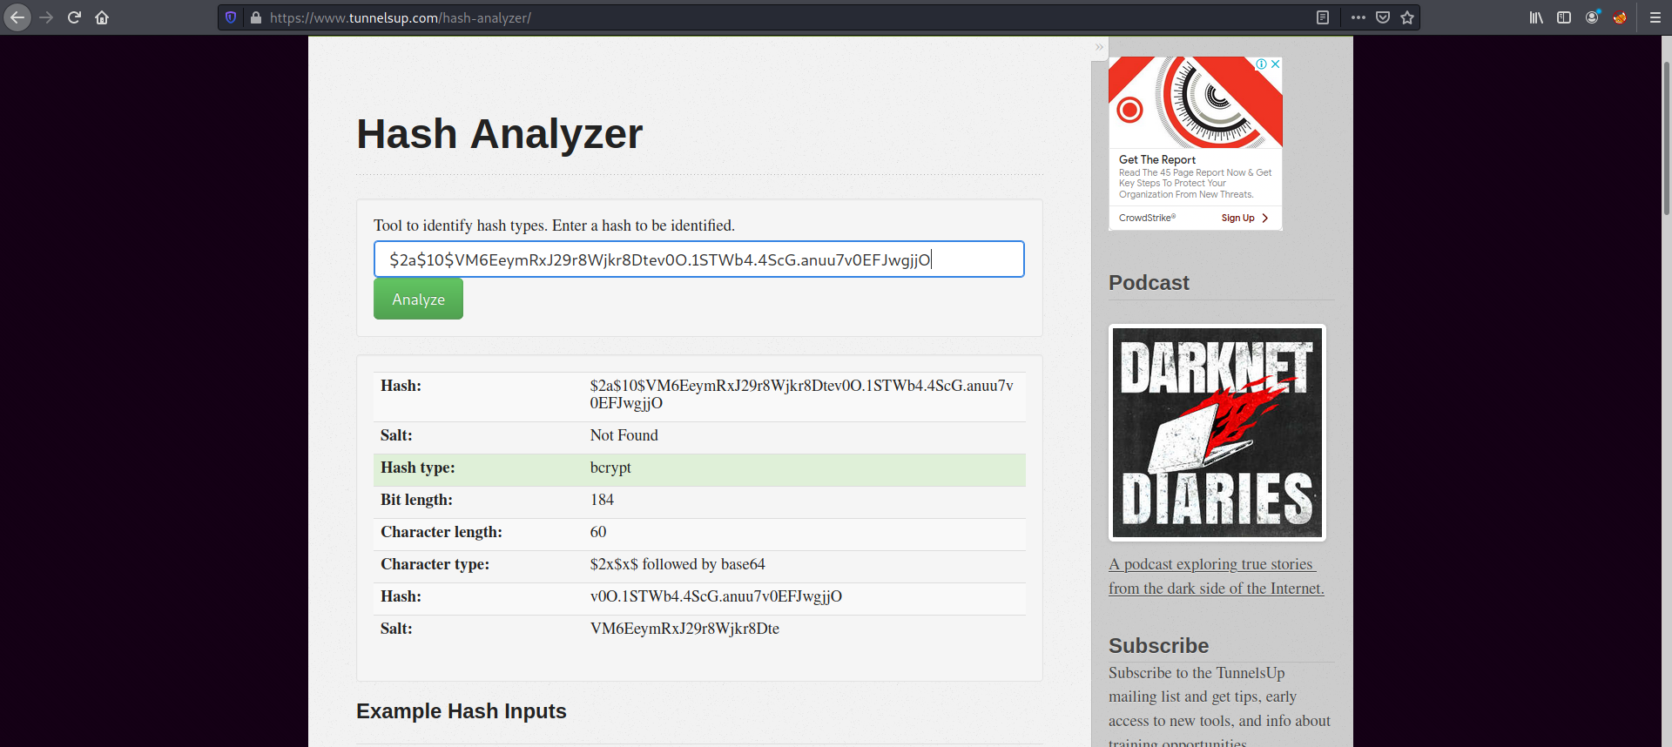Select '$2x$x$ followed by base64' text
The height and width of the screenshot is (747, 1672).
[x=678, y=564]
